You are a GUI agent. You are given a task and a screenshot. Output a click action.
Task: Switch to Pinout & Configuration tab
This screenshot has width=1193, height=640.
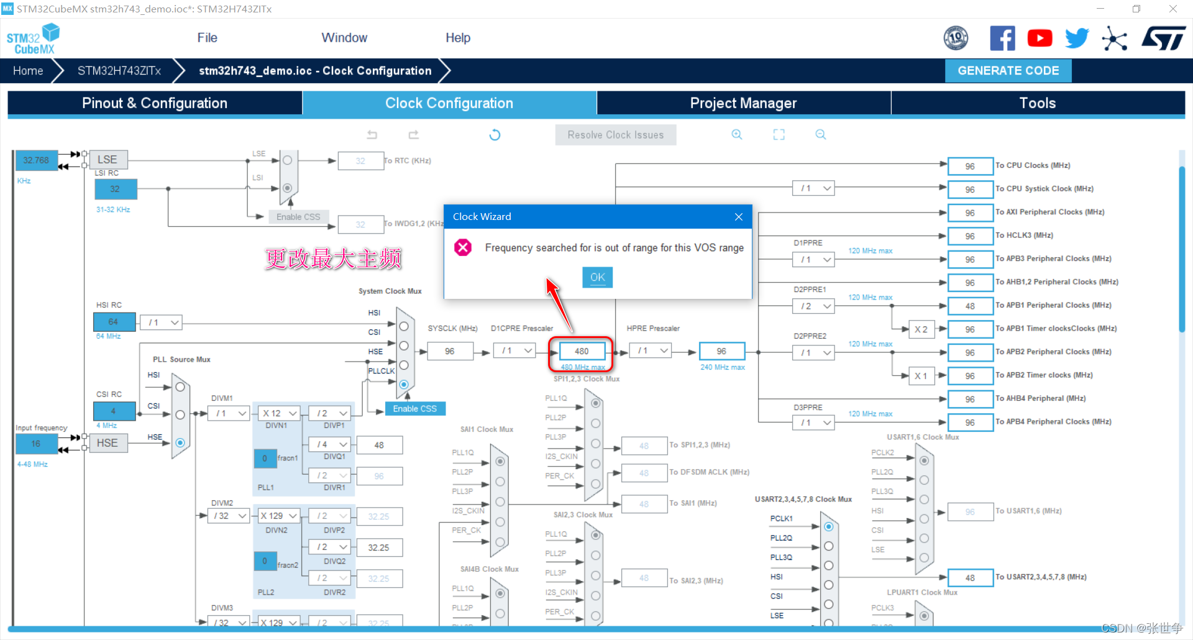click(x=155, y=103)
